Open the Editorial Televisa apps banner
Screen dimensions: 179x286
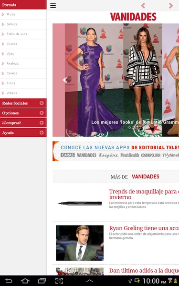[x=116, y=151]
